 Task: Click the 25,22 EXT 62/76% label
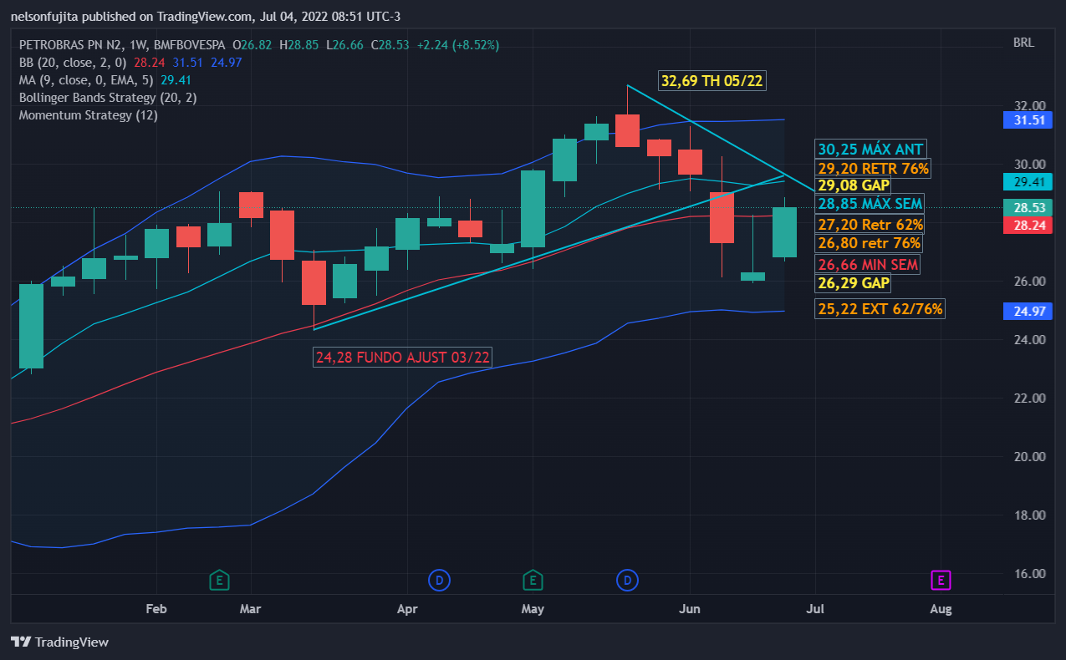(x=880, y=309)
